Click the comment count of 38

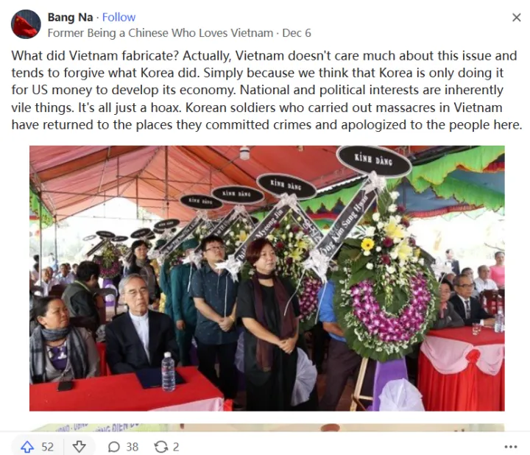(x=132, y=447)
